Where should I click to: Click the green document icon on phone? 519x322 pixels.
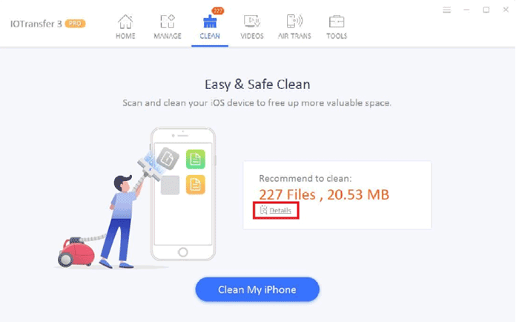[x=195, y=160]
